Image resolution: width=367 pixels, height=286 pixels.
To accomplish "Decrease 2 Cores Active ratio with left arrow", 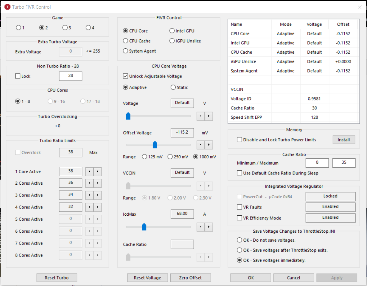I will (x=89, y=183).
